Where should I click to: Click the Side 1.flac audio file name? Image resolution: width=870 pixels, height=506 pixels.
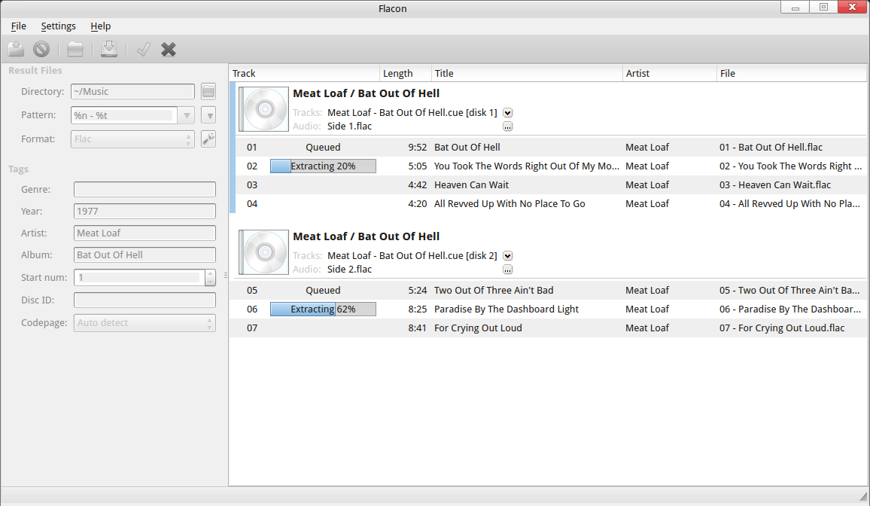[x=349, y=126]
